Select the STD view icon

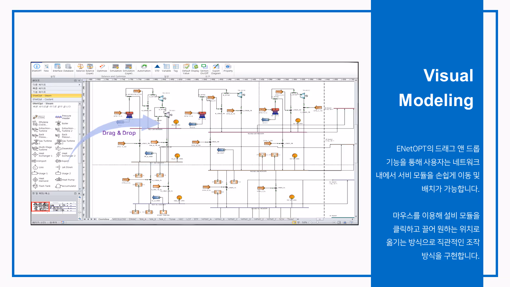(157, 68)
